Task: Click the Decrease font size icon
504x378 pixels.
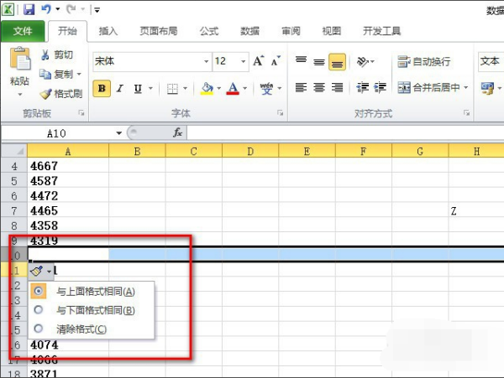Action: [x=276, y=60]
